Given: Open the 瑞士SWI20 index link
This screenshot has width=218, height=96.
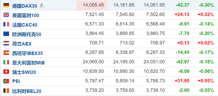Looking at the screenshot, I should (x=24, y=72).
